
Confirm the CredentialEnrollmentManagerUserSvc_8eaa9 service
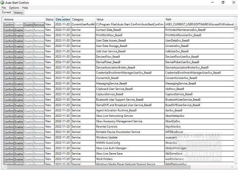point(9,73)
